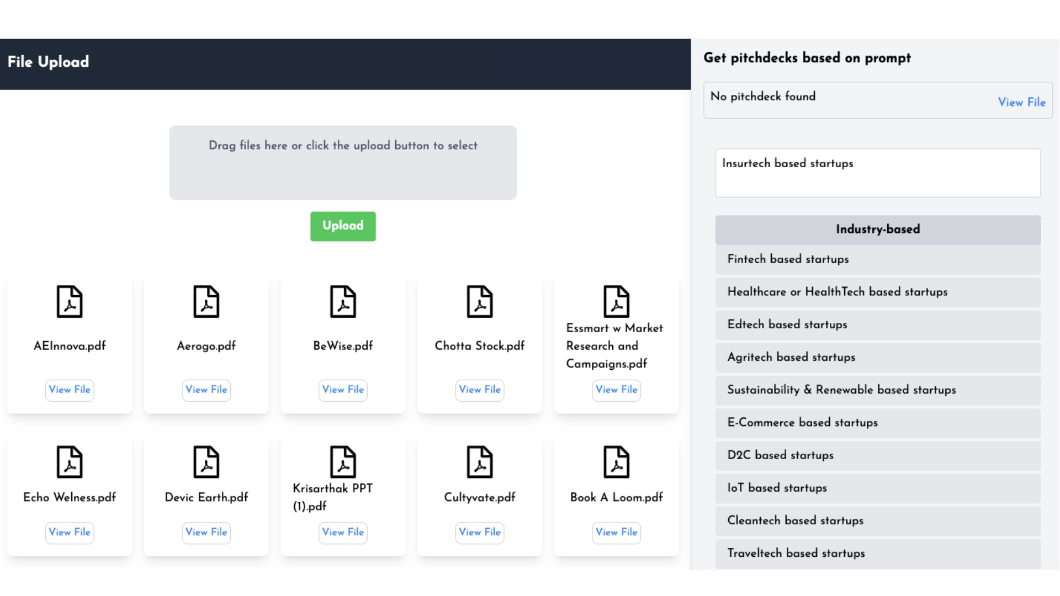The width and height of the screenshot is (1060, 596).
Task: Select E-Commerce based startups
Action: coord(877,423)
